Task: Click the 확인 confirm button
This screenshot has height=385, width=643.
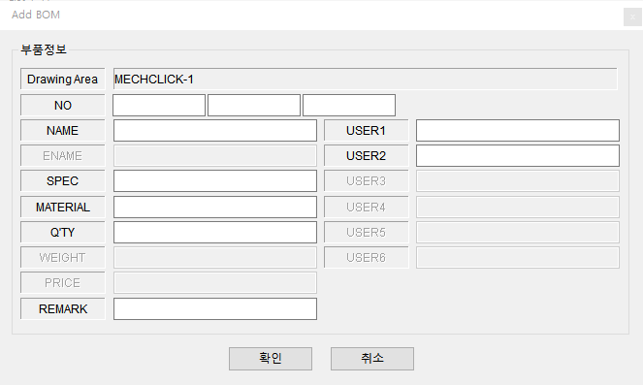Action: point(271,359)
